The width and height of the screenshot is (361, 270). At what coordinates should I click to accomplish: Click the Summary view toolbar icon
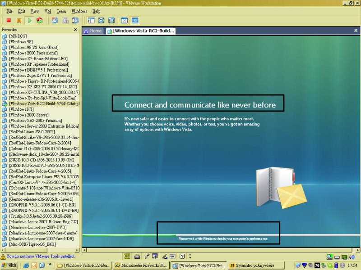click(x=125, y=20)
